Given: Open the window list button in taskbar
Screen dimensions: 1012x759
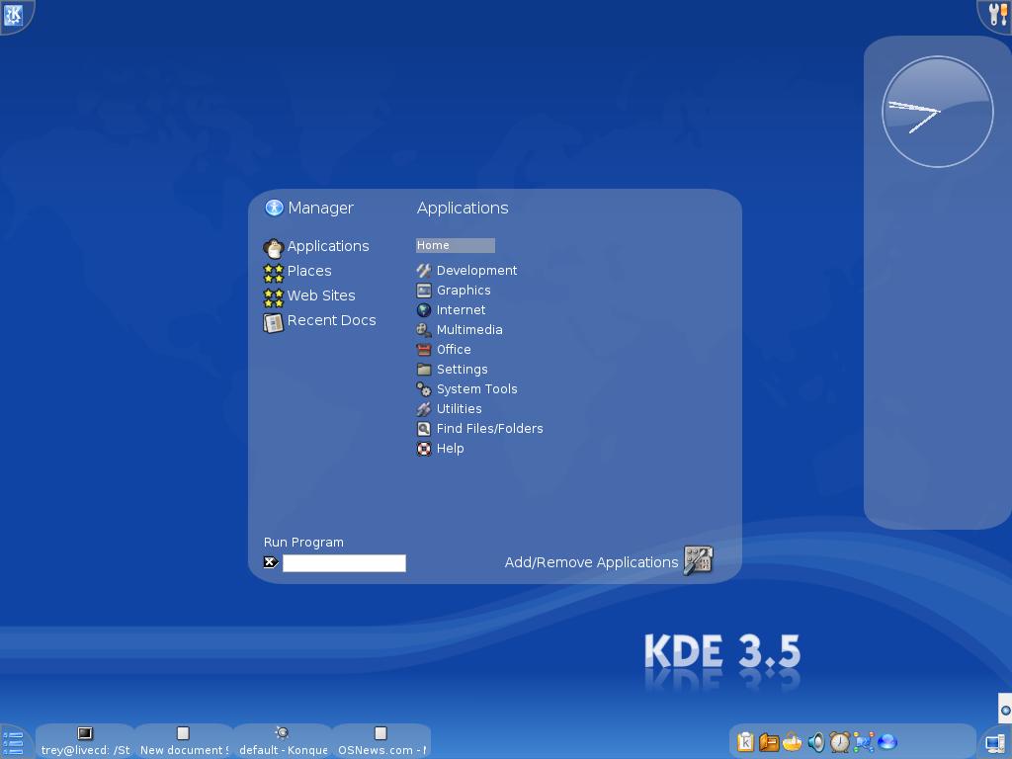Looking at the screenshot, I should 14,742.
